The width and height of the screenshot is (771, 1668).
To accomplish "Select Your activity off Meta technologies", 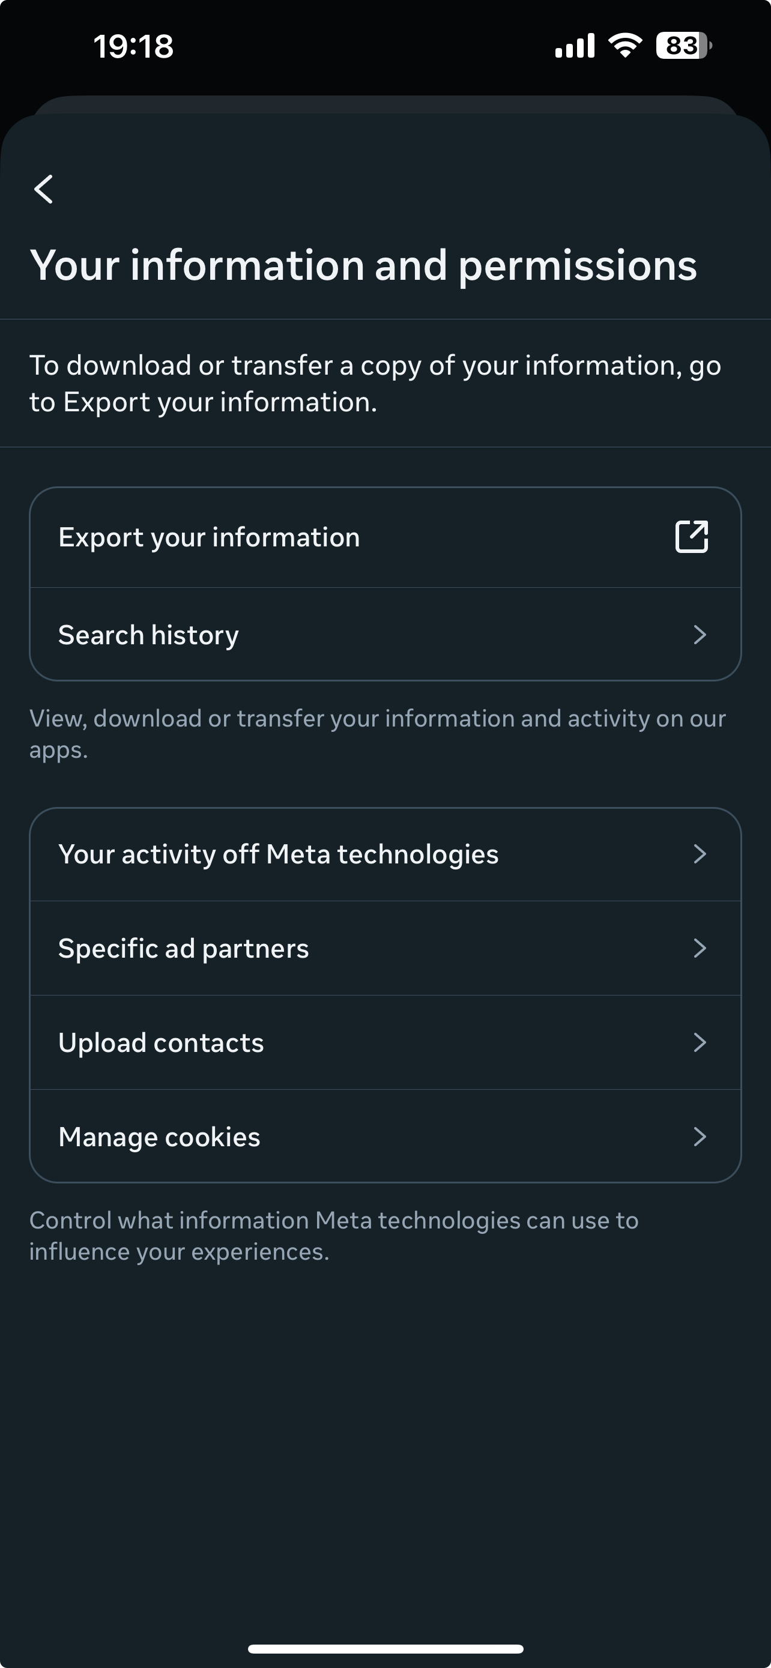I will (x=385, y=855).
